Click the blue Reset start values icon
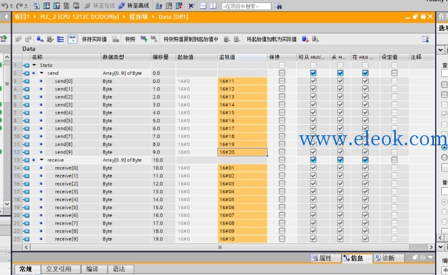 click(x=40, y=39)
